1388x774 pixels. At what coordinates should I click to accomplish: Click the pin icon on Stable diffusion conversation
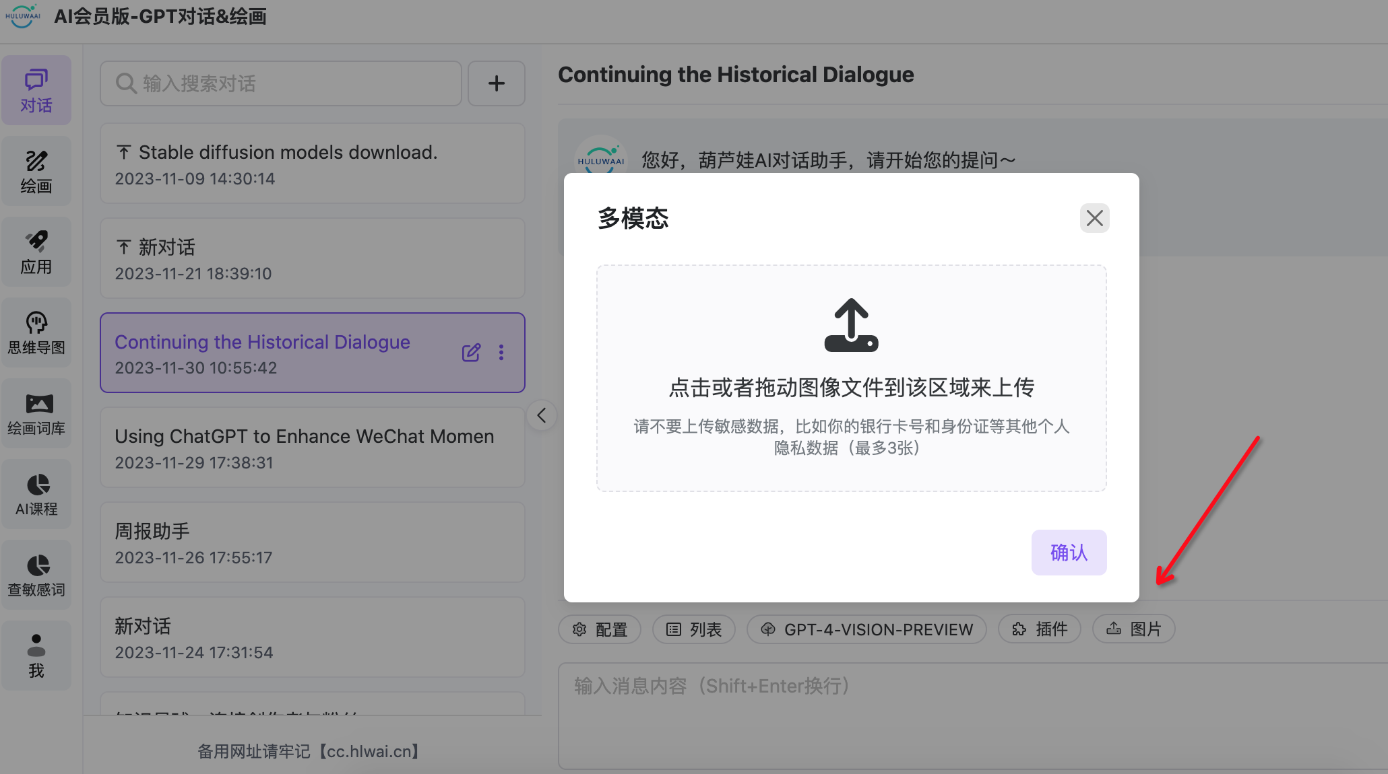123,153
